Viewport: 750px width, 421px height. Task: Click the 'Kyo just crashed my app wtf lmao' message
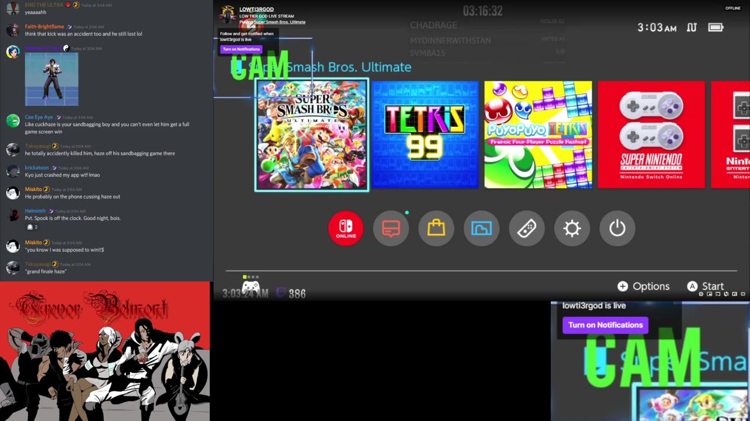pyautogui.click(x=62, y=175)
